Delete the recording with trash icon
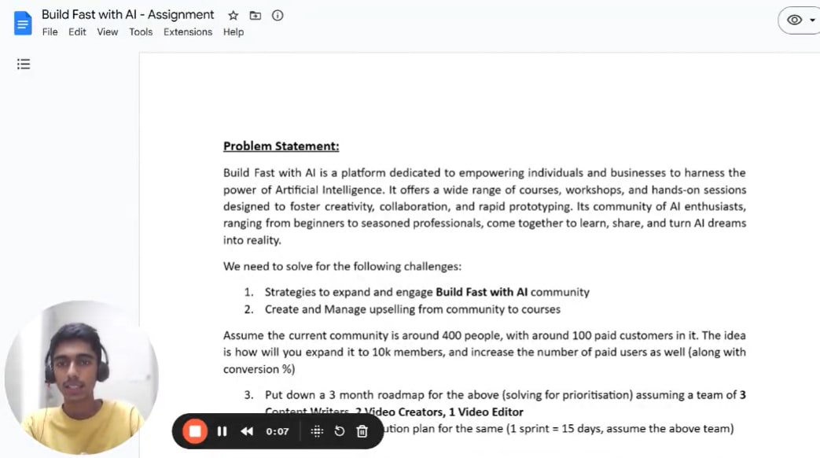Screen dimensions: 820x458 click(362, 431)
